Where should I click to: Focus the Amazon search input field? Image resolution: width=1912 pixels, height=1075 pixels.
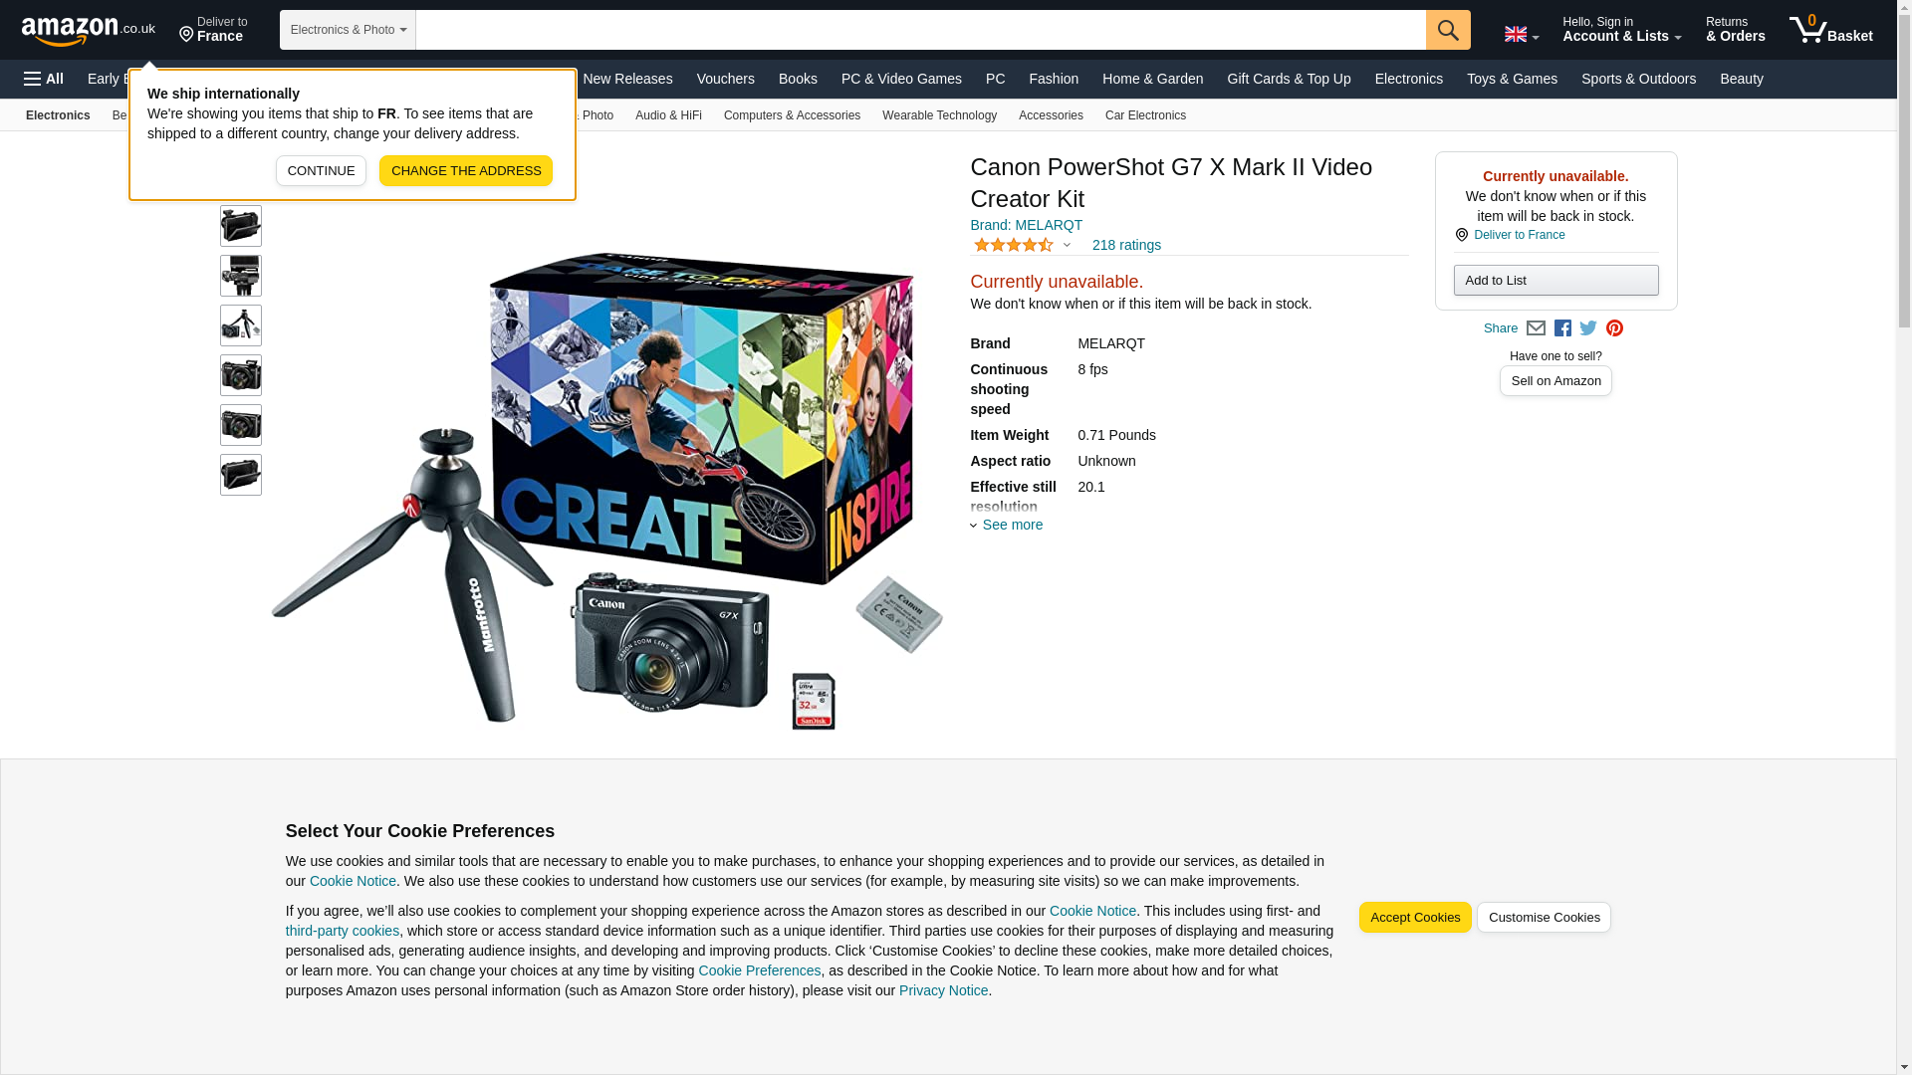click(x=920, y=30)
